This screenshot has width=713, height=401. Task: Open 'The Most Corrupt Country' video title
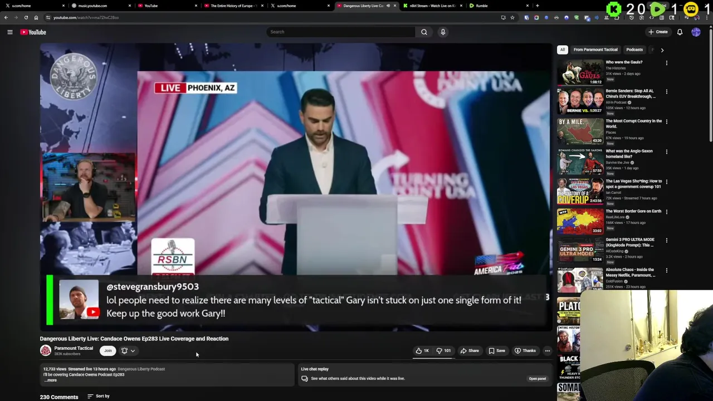tap(633, 124)
